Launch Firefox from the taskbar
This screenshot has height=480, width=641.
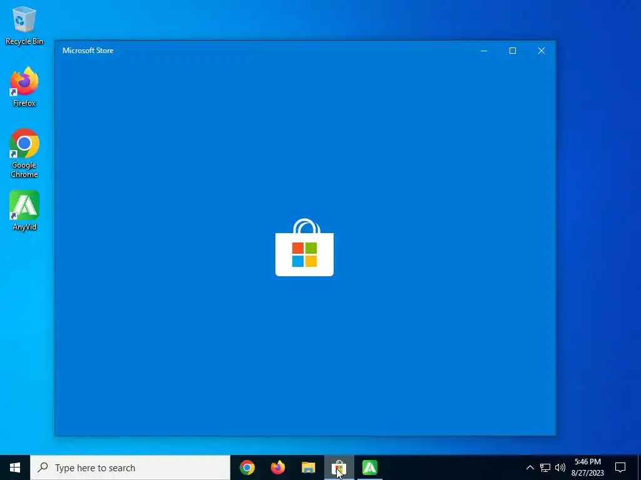tap(278, 467)
